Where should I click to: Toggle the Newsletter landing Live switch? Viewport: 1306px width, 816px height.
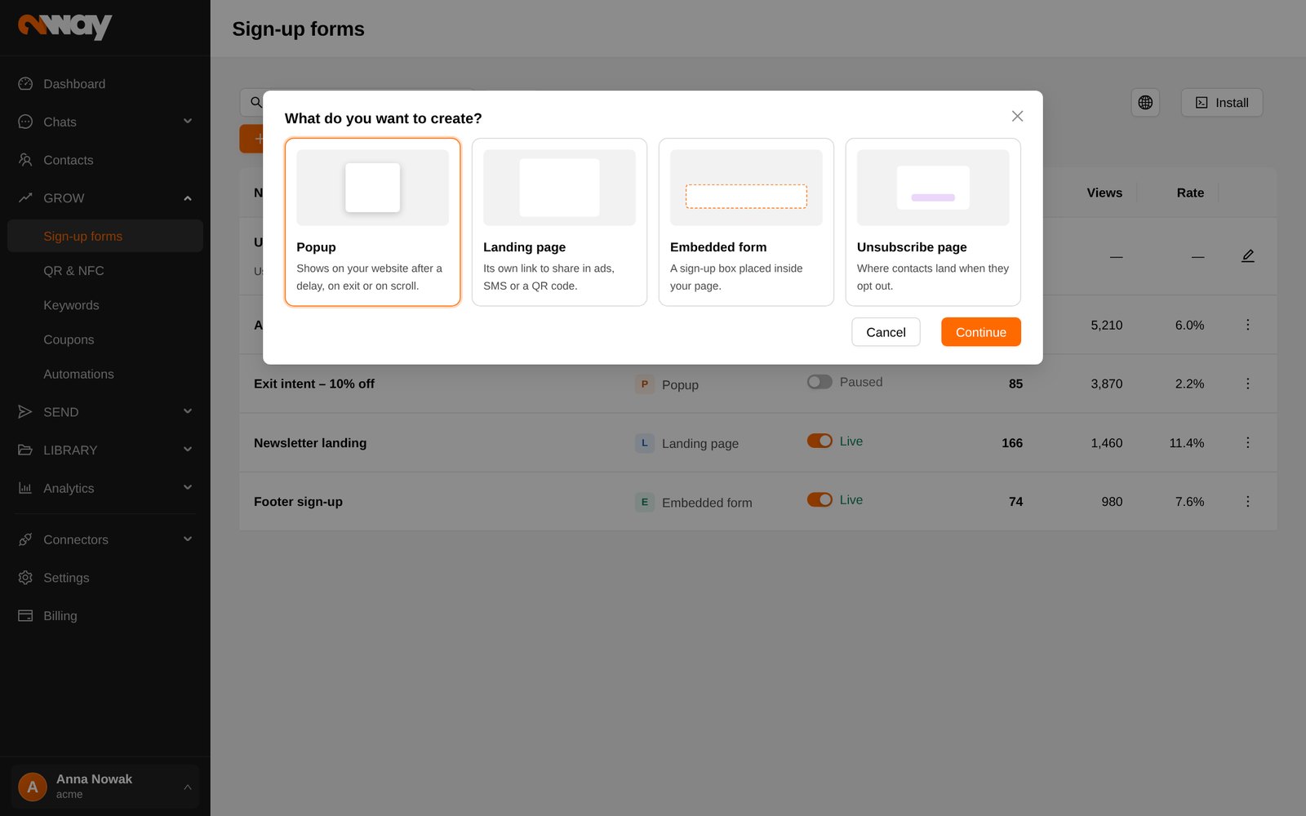tap(820, 441)
